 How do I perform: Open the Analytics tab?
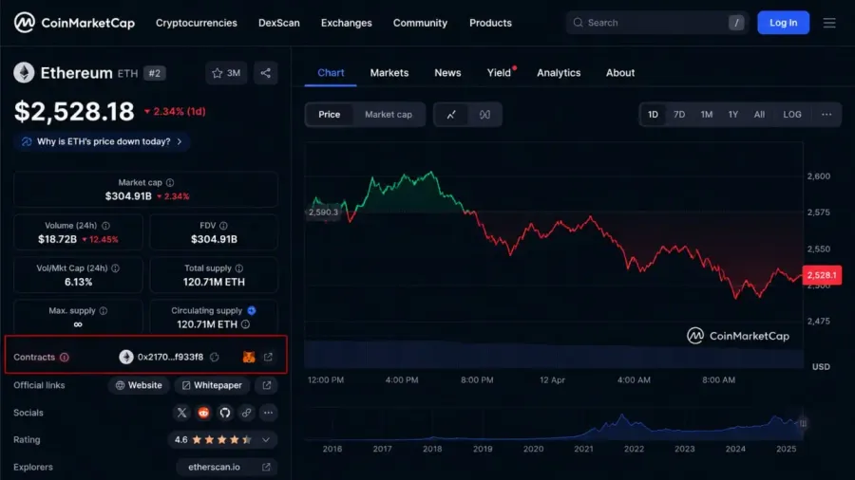pos(559,73)
